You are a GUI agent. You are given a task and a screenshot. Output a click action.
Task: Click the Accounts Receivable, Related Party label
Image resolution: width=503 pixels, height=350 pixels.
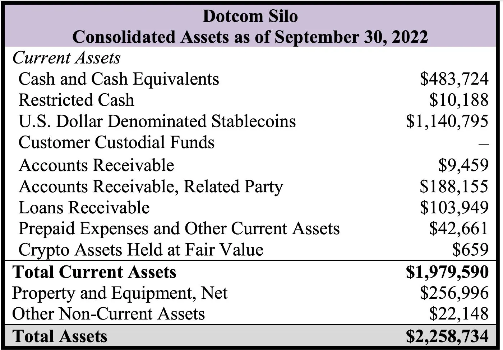click(151, 186)
